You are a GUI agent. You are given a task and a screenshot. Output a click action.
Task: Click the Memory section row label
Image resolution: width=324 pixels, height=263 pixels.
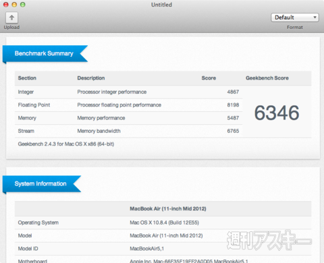pyautogui.click(x=27, y=118)
